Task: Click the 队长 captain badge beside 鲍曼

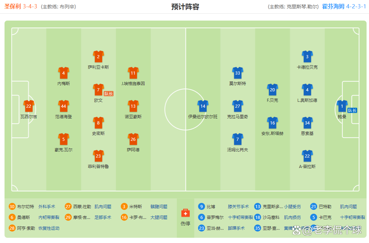Action: click(x=352, y=110)
